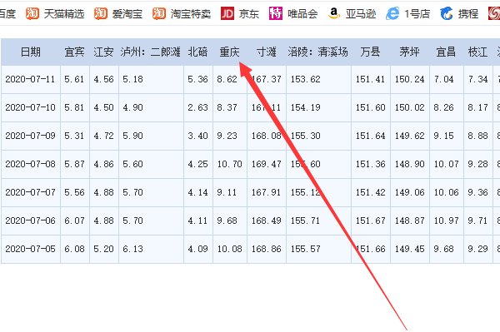Click the 江安 column header
Image resolution: width=500 pixels, height=332 pixels.
tap(103, 52)
